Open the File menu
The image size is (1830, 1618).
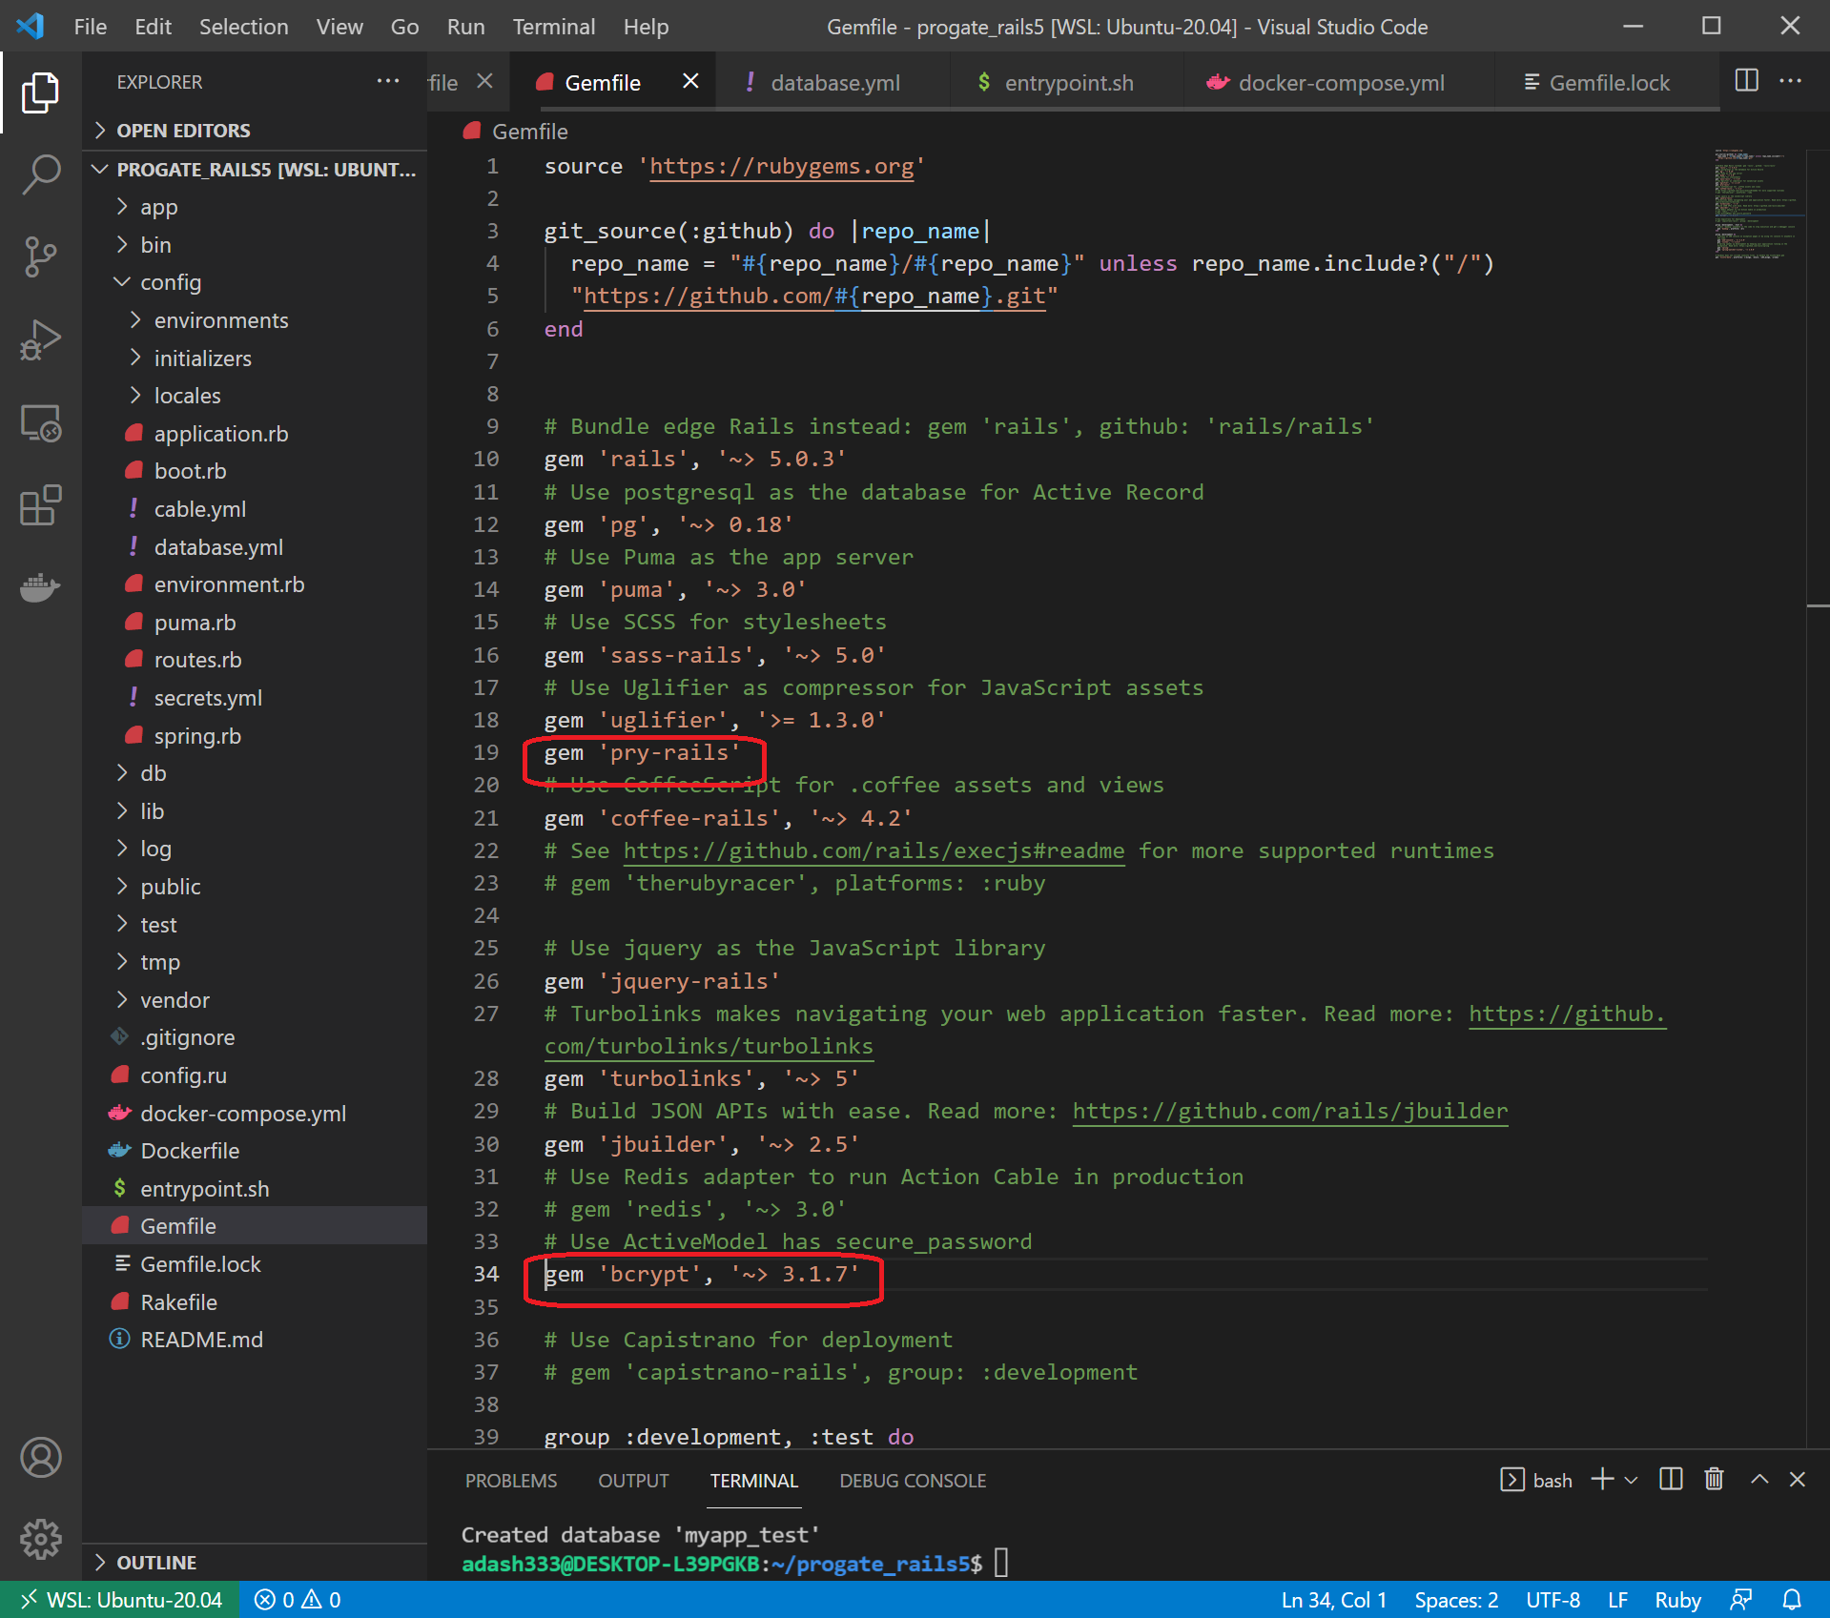90,27
